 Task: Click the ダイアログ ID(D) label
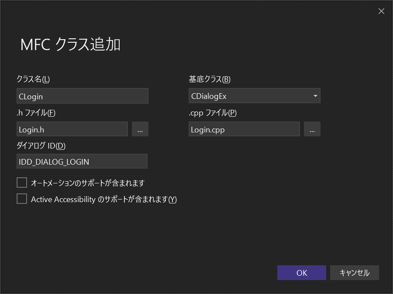[41, 145]
